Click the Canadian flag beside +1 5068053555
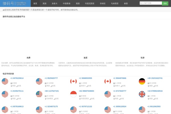Screen dimensions: 171x114 click(74, 81)
